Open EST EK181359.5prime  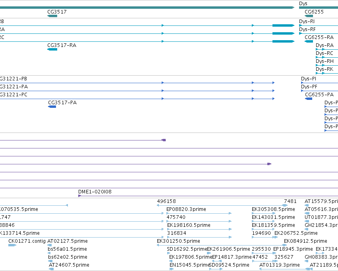click(273, 225)
